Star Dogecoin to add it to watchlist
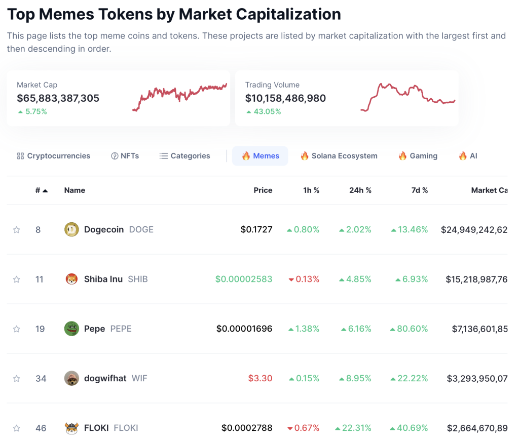The height and width of the screenshot is (443, 519). (16, 229)
